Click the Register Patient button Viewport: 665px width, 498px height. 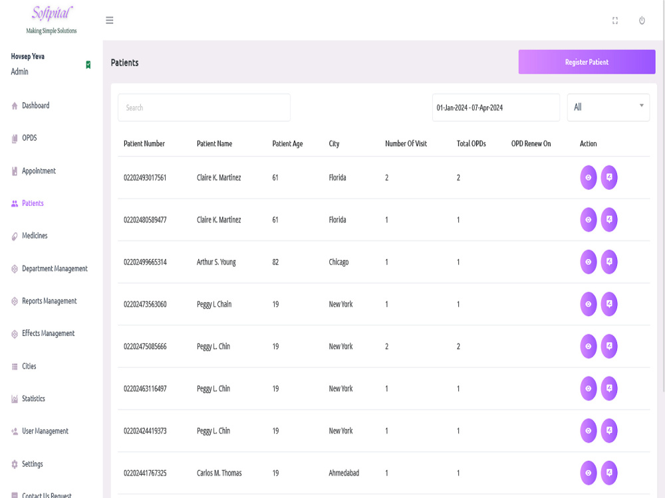[x=587, y=62]
